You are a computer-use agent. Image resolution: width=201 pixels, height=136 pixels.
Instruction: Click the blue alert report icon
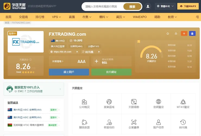[x=192, y=34]
